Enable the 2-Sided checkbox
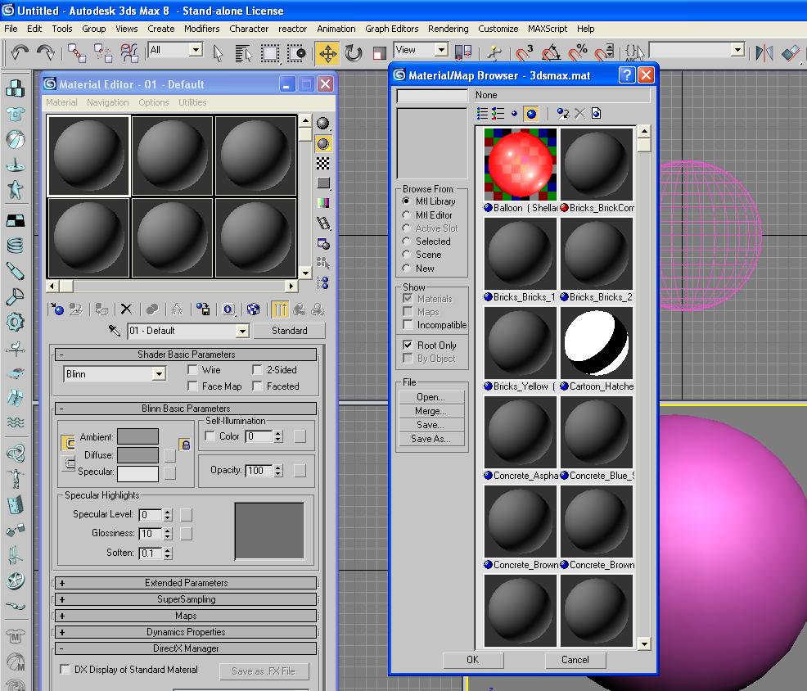The image size is (807, 691). pos(257,369)
